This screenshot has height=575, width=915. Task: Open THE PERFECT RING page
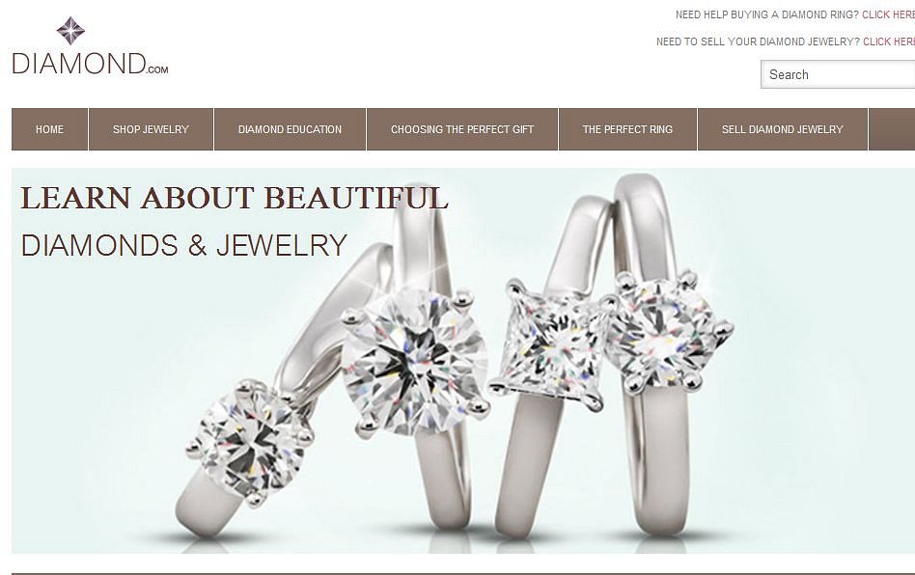point(627,129)
